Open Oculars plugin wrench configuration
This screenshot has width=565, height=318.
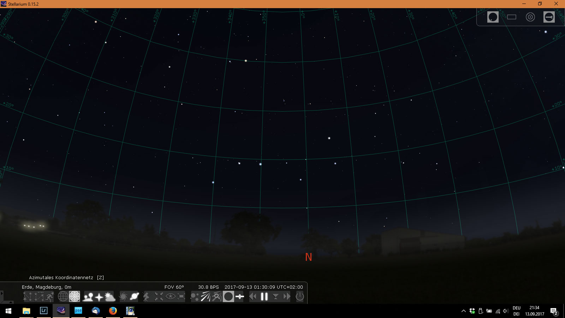(x=549, y=17)
